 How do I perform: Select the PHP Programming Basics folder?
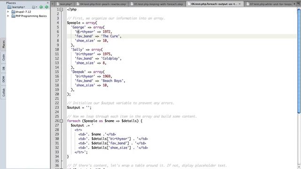pos(29,16)
